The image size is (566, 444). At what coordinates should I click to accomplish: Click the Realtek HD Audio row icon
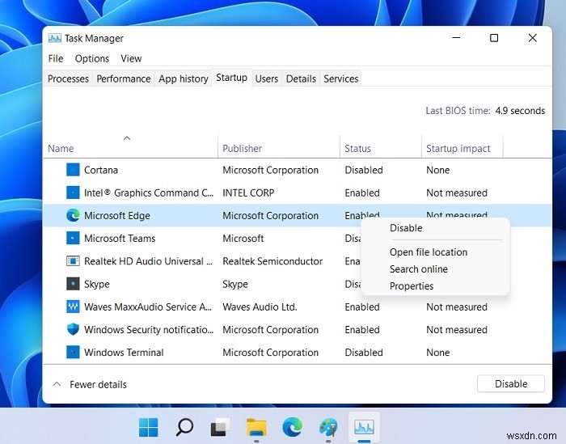point(73,261)
